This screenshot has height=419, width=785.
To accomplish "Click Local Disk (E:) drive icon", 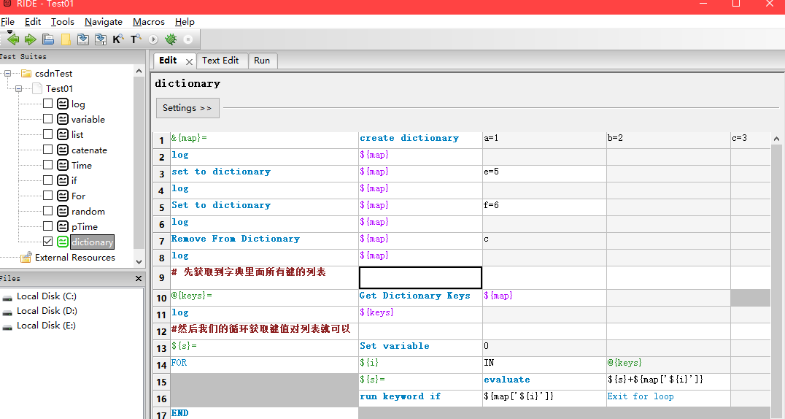I will [7, 327].
